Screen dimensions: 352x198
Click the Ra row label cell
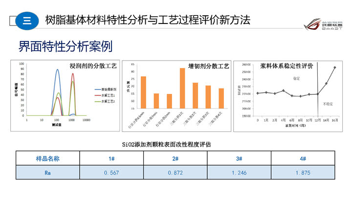coord(48,173)
